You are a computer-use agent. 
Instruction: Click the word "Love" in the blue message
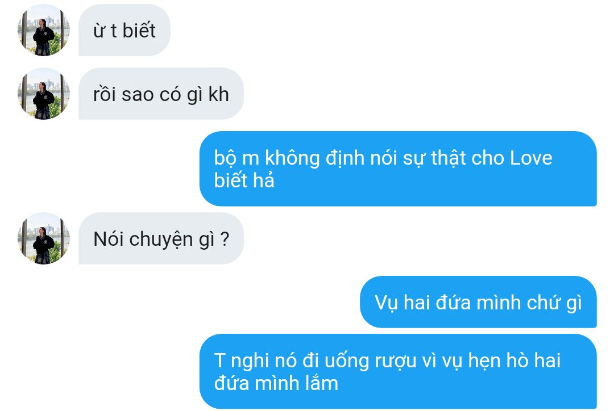click(531, 158)
